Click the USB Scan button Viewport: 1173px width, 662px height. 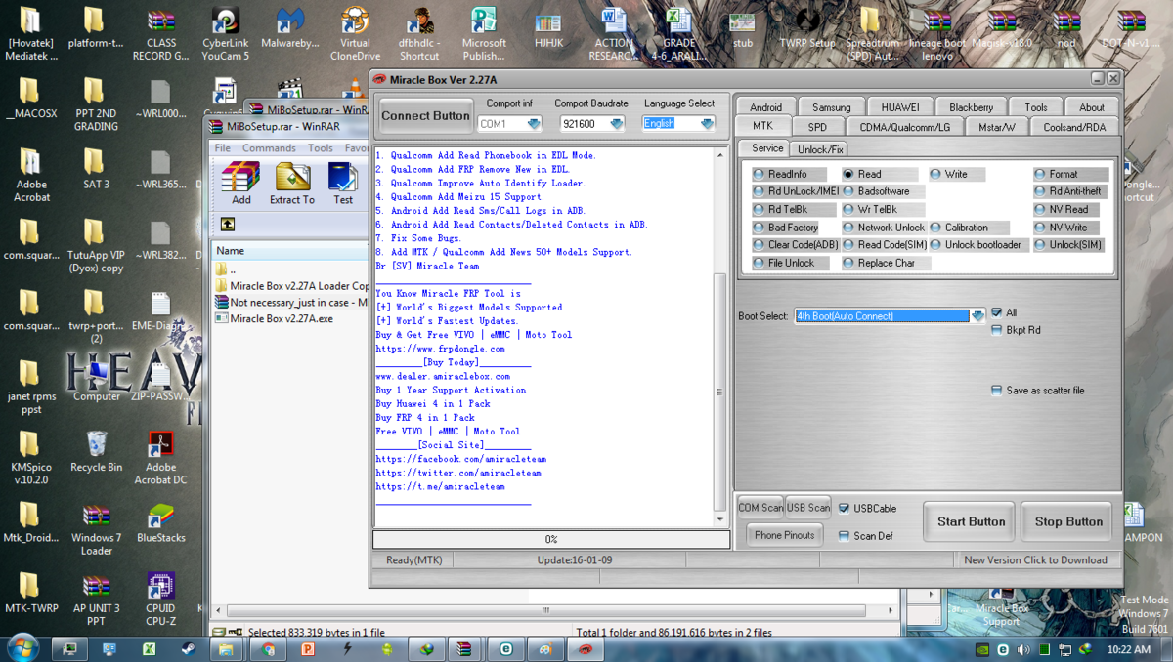coord(808,508)
